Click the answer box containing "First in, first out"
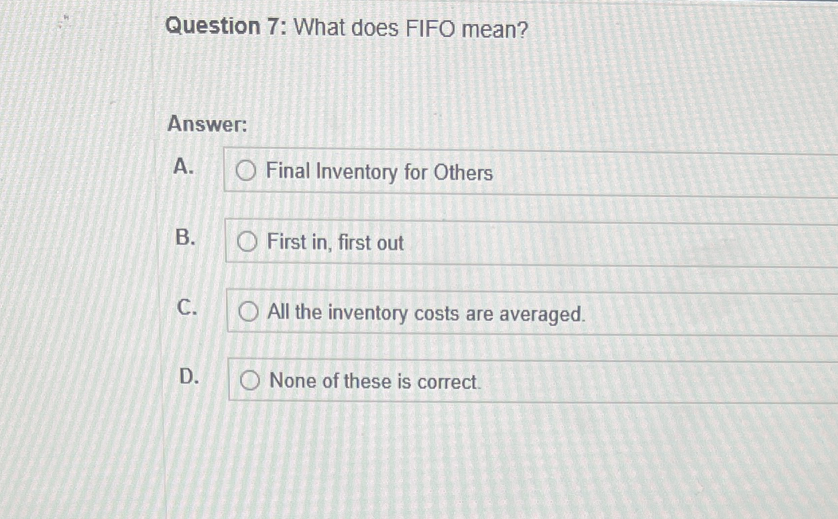This screenshot has width=838, height=519. 469,243
